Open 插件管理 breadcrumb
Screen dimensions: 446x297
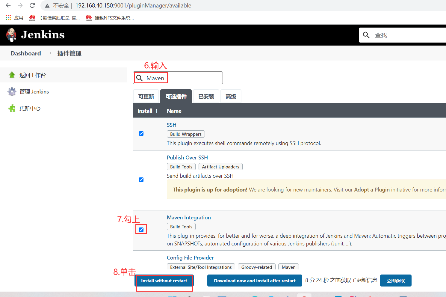69,53
